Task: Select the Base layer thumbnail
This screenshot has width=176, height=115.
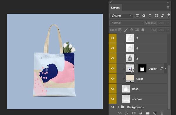Action: 126,89
